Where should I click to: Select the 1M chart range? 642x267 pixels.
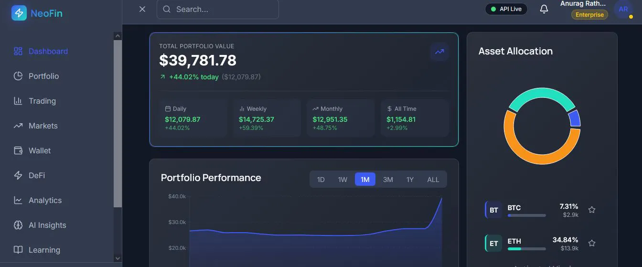tap(365, 180)
